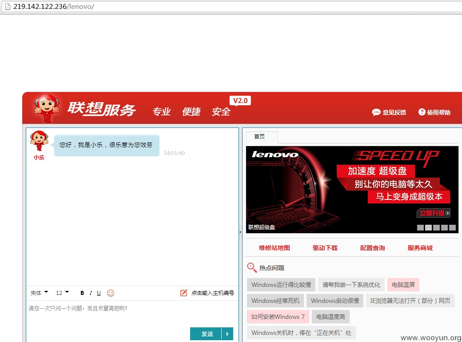The image size is (462, 342).
Task: Select second banner slide indicator
Action: click(x=428, y=227)
